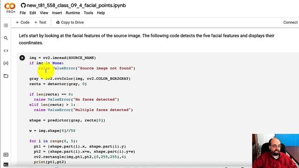Open the File menu
Screen dimensions: 299x168
(x=22, y=13)
